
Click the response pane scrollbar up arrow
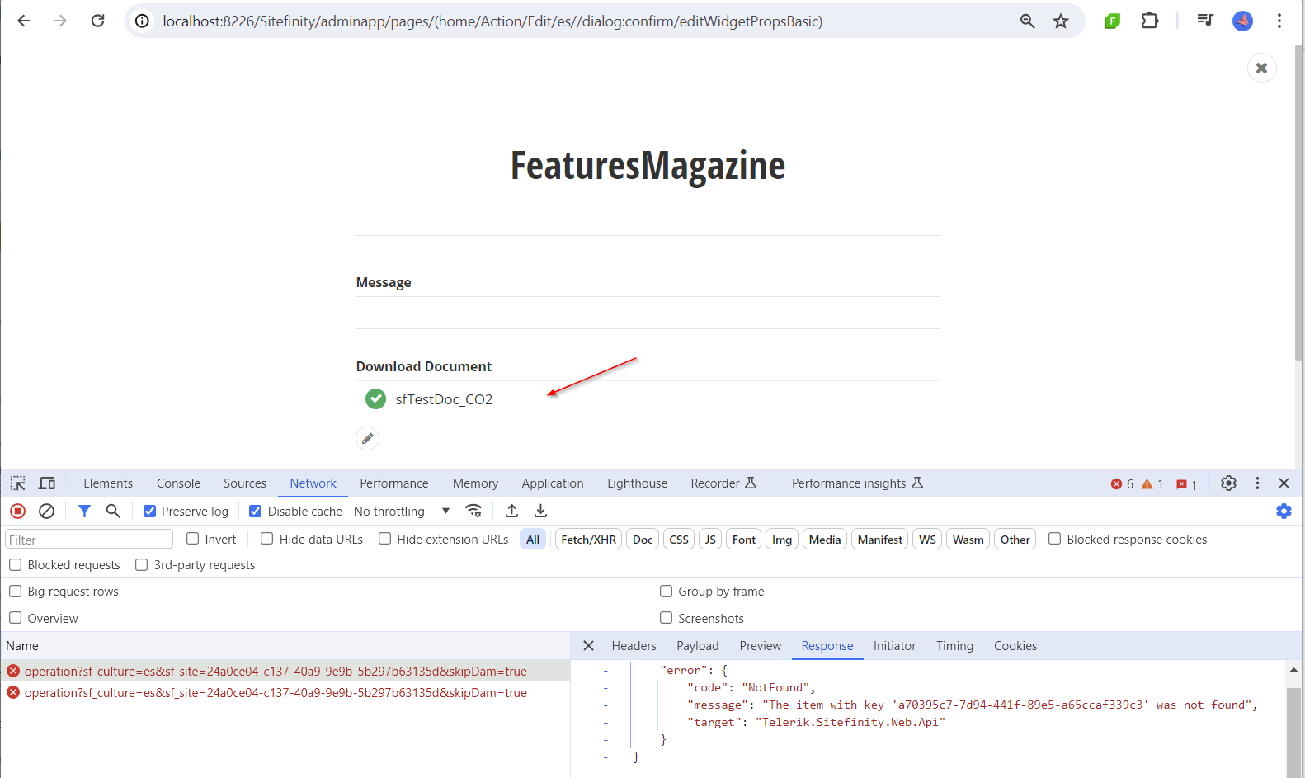click(x=1293, y=670)
